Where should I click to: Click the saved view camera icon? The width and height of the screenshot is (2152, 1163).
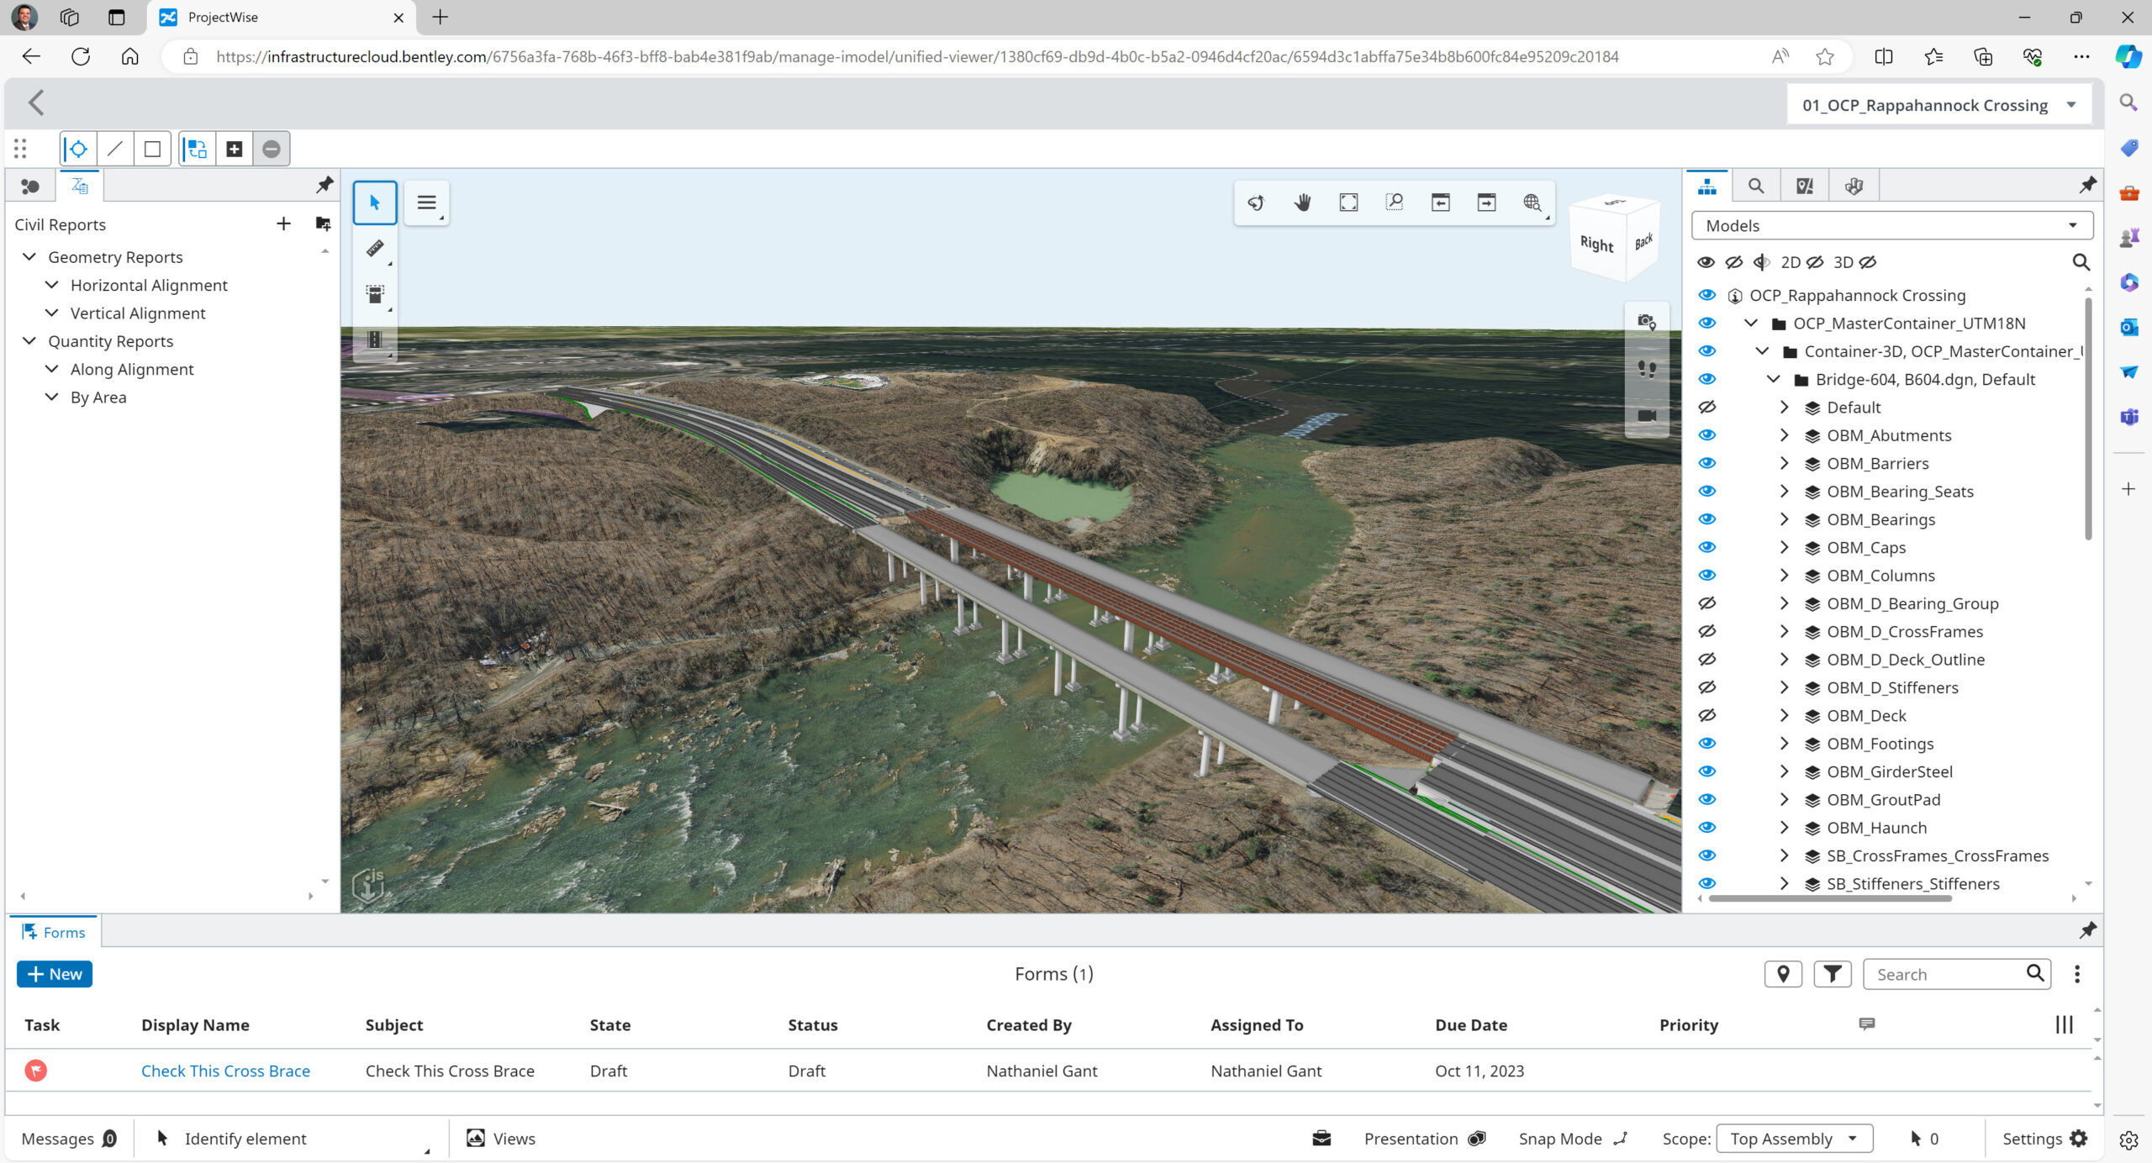tap(1646, 321)
